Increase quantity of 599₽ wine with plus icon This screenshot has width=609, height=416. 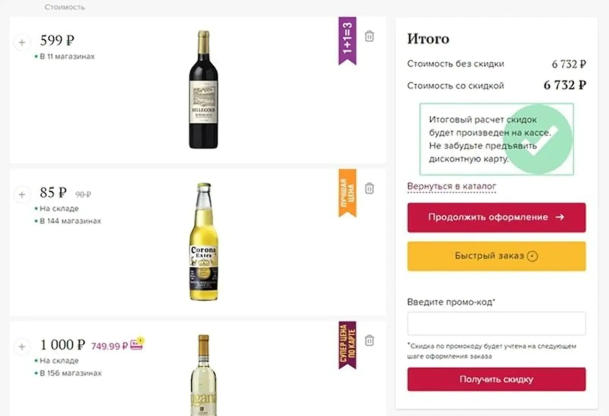pos(22,43)
